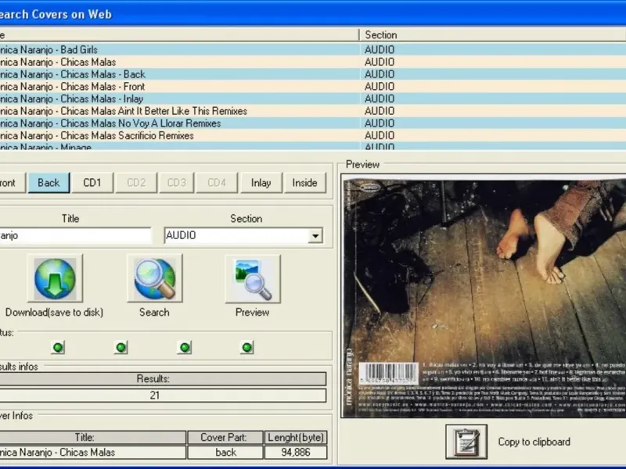Click the third green status indicator light
626x469 pixels.
coord(184,347)
